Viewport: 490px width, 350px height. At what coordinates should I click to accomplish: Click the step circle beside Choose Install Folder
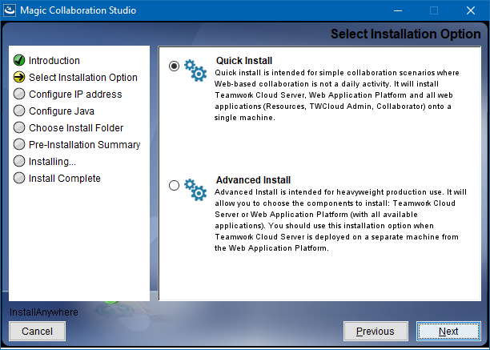click(19, 128)
